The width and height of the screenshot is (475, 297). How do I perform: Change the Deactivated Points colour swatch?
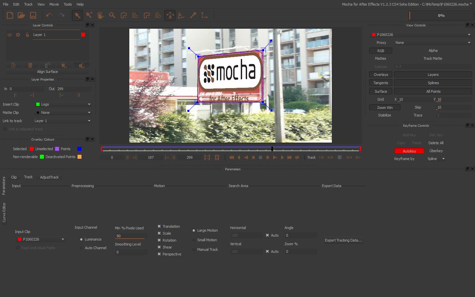(x=79, y=157)
